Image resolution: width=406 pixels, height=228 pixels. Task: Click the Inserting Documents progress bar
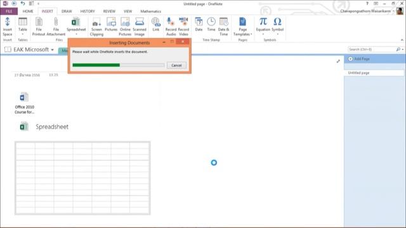pos(119,65)
